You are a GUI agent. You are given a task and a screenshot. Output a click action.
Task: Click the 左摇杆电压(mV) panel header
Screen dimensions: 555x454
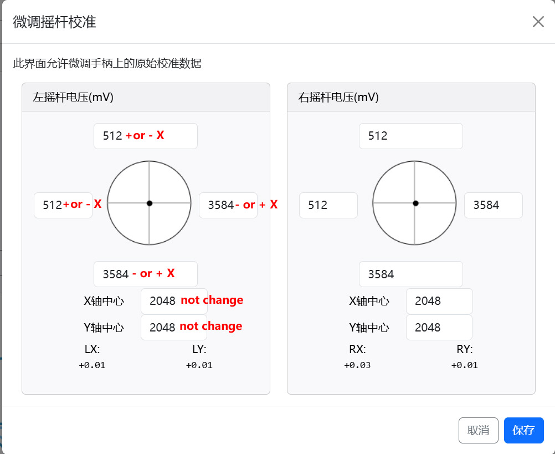tap(146, 97)
